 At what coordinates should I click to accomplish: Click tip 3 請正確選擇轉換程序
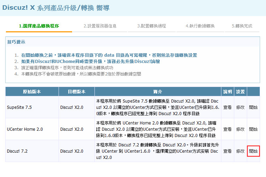pos(67,68)
